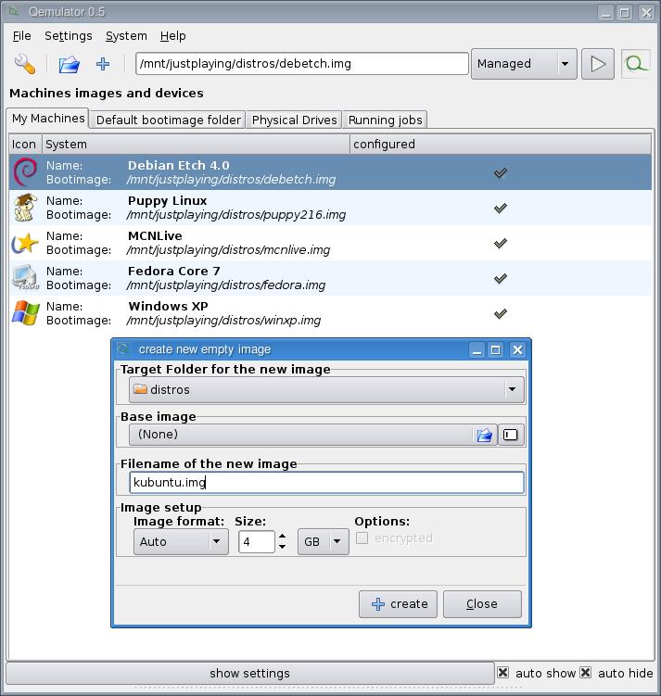Switch to the My Machines tab
661x696 pixels.
[48, 119]
